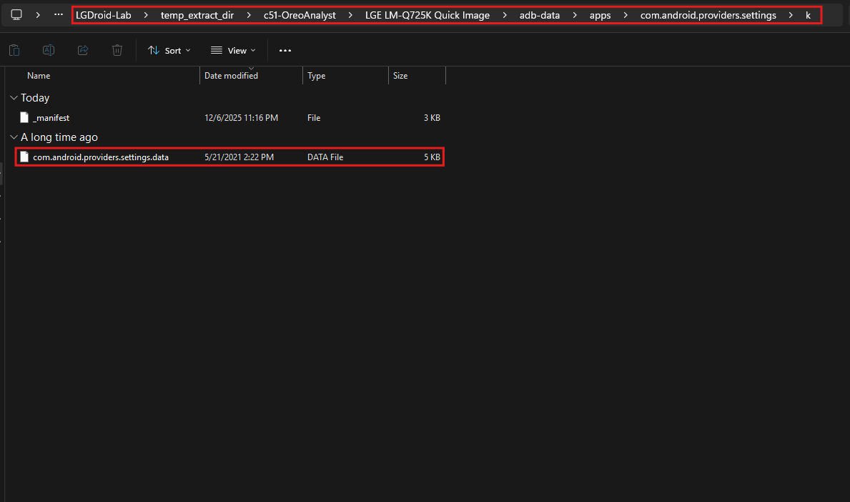The width and height of the screenshot is (850, 502).
Task: Click the Rename icon in toolbar
Action: click(x=49, y=50)
